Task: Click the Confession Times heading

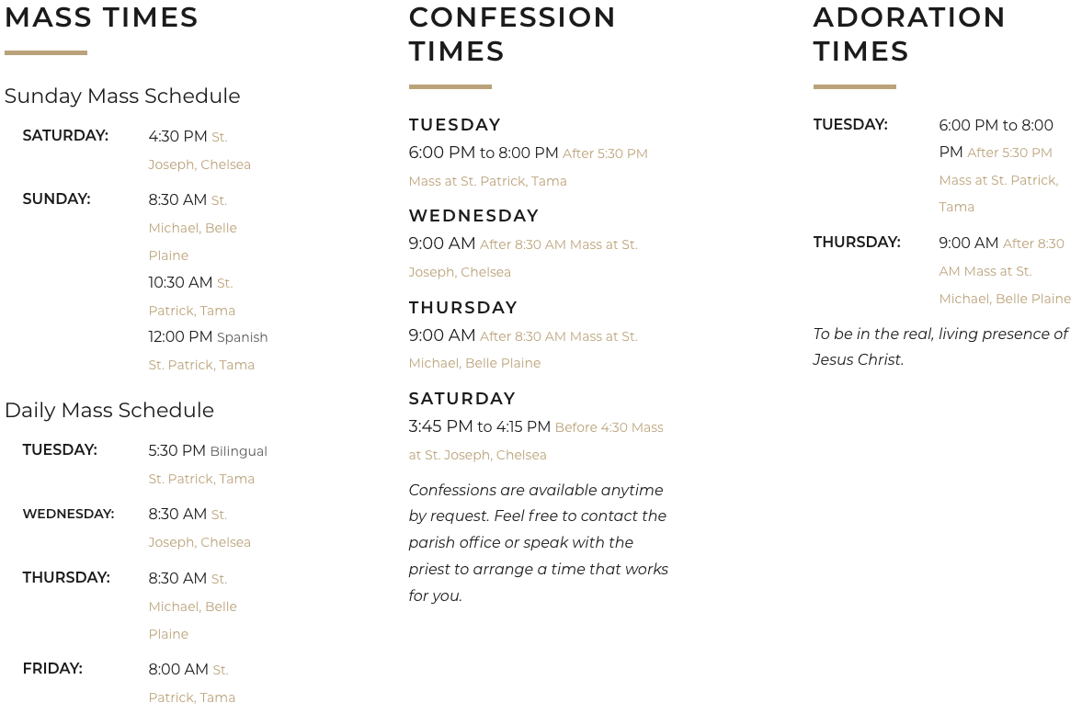Action: coord(512,34)
